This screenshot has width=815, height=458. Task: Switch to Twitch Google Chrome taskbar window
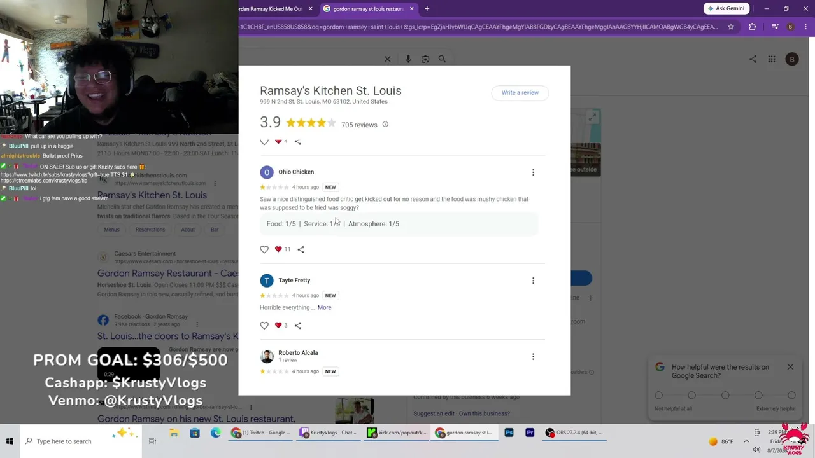pyautogui.click(x=261, y=433)
